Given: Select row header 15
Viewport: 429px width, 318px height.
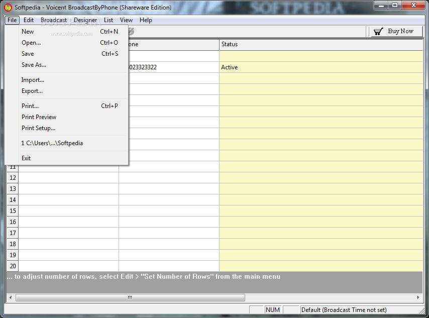Looking at the screenshot, I should point(13,210).
